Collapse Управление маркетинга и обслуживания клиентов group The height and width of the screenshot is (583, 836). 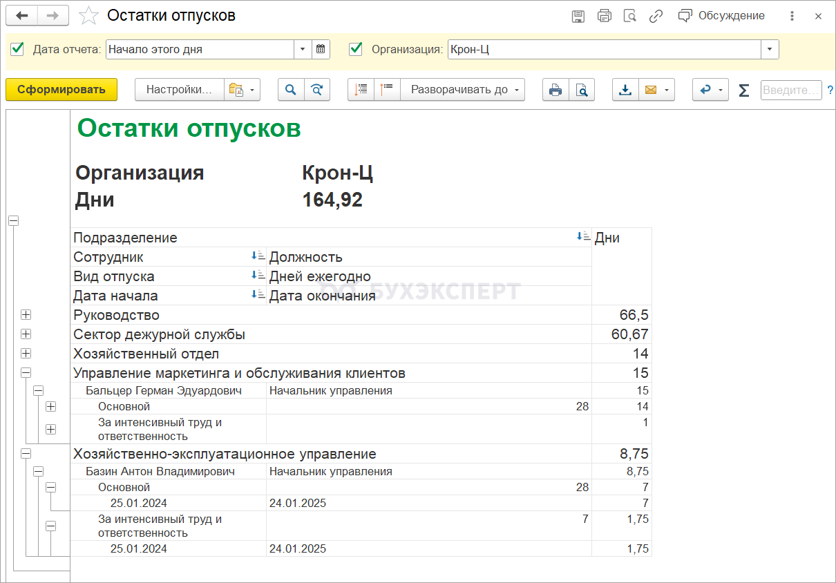click(x=26, y=373)
